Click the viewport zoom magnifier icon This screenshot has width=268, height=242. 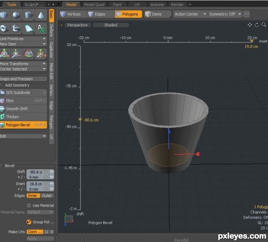pyautogui.click(x=264, y=25)
